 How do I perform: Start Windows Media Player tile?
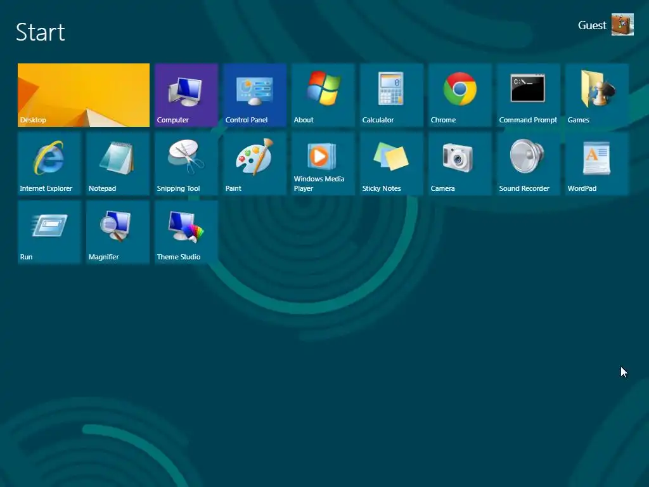[x=323, y=164]
